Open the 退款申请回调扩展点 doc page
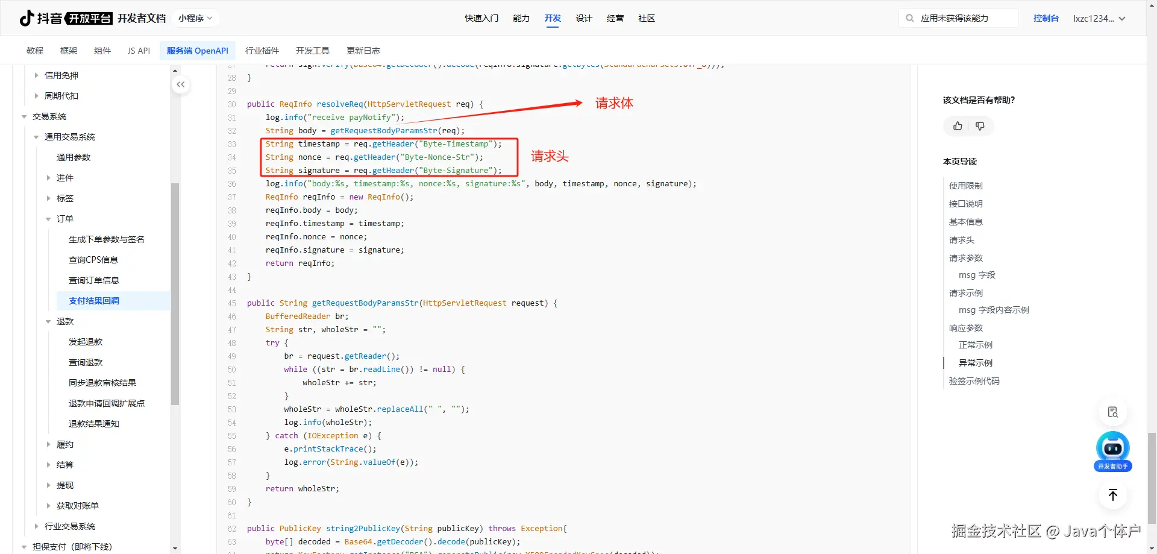 click(x=107, y=403)
